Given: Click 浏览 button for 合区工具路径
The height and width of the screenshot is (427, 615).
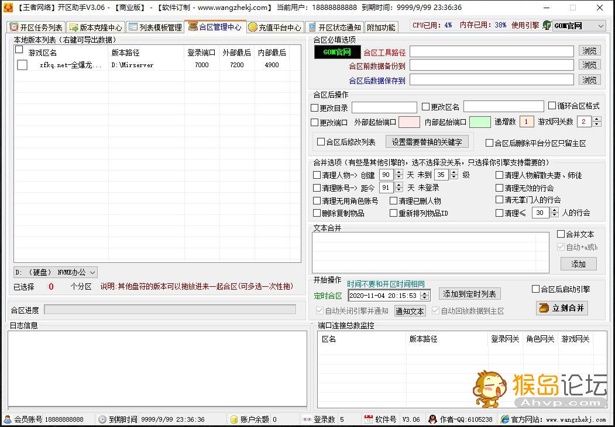Looking at the screenshot, I should (589, 51).
